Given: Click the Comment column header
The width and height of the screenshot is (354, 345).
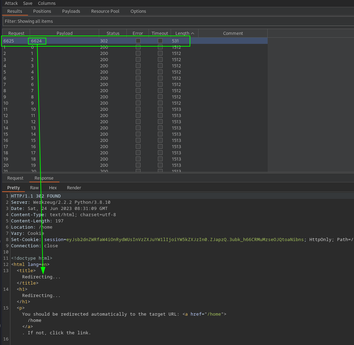Looking at the screenshot, I should (233, 33).
